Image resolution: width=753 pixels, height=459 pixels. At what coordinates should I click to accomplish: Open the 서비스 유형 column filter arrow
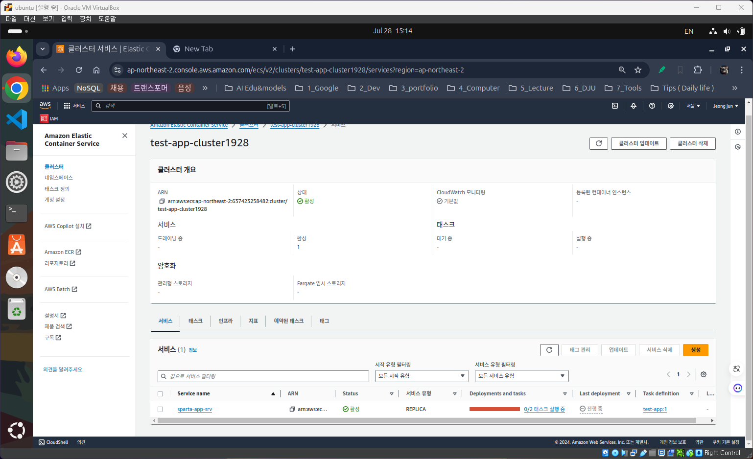point(455,394)
